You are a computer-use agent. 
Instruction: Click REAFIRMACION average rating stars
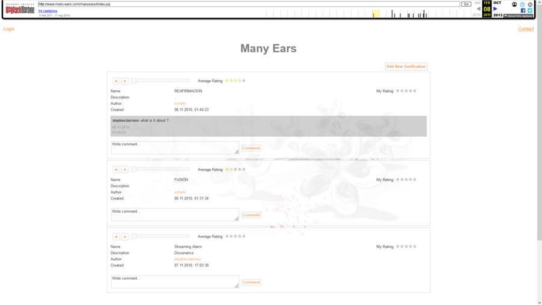(x=235, y=81)
